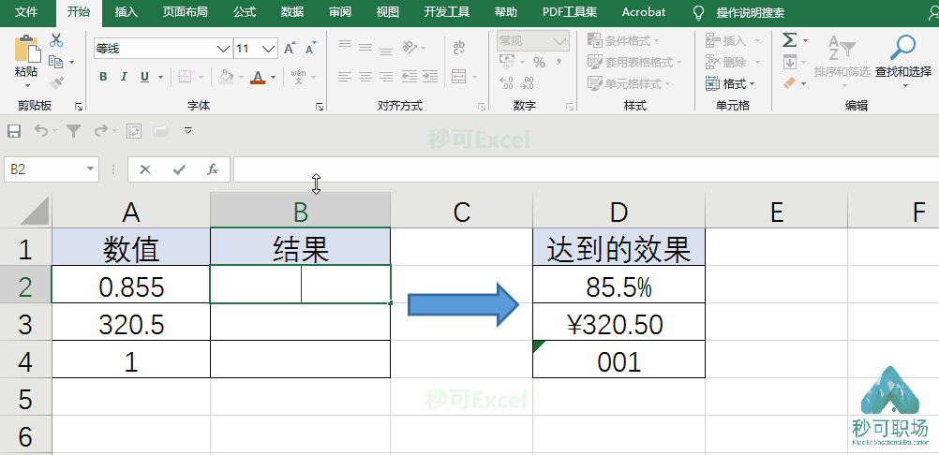The width and height of the screenshot is (939, 455).
Task: Click 单元格样式 button
Action: 630,83
